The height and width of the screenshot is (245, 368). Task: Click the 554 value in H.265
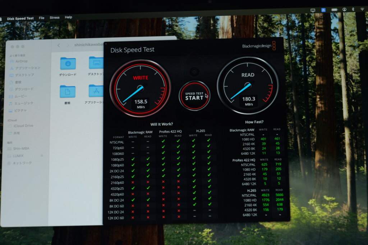[x=266, y=205]
